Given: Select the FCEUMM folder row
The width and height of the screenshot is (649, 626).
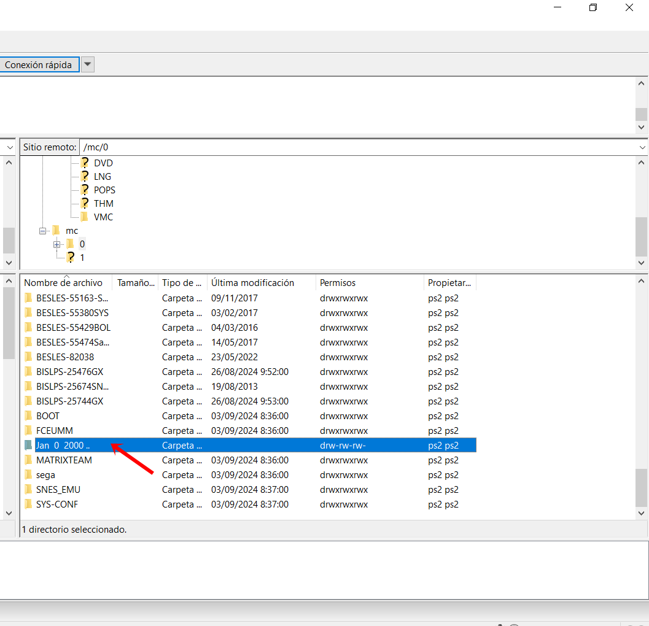Looking at the screenshot, I should click(x=55, y=431).
